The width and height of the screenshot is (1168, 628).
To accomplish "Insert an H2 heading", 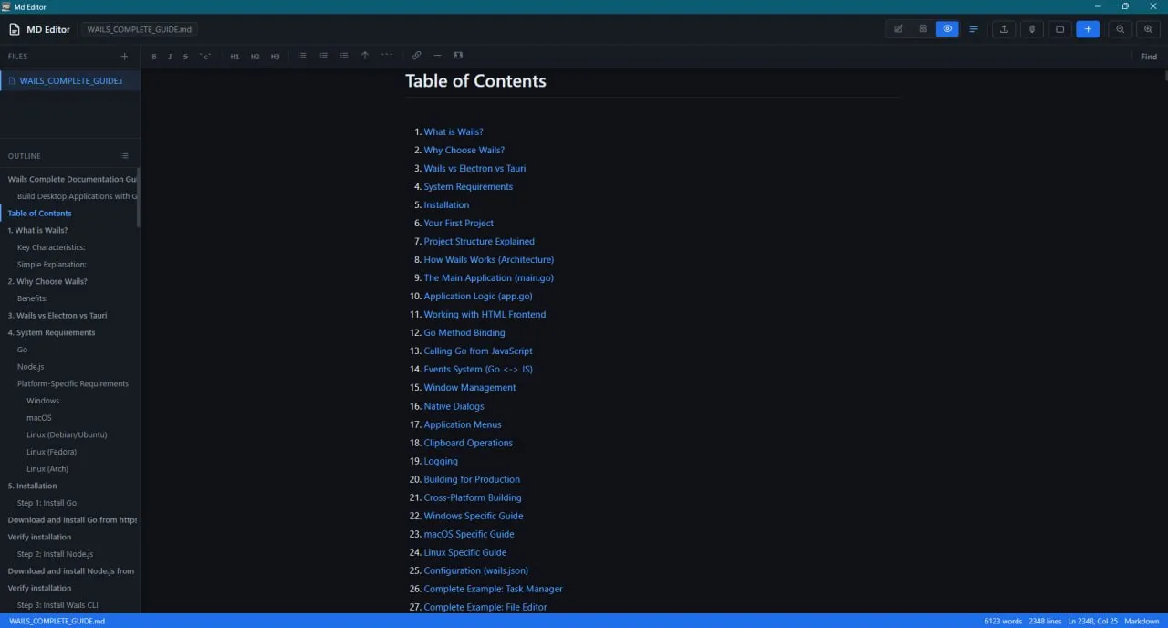I will (255, 57).
